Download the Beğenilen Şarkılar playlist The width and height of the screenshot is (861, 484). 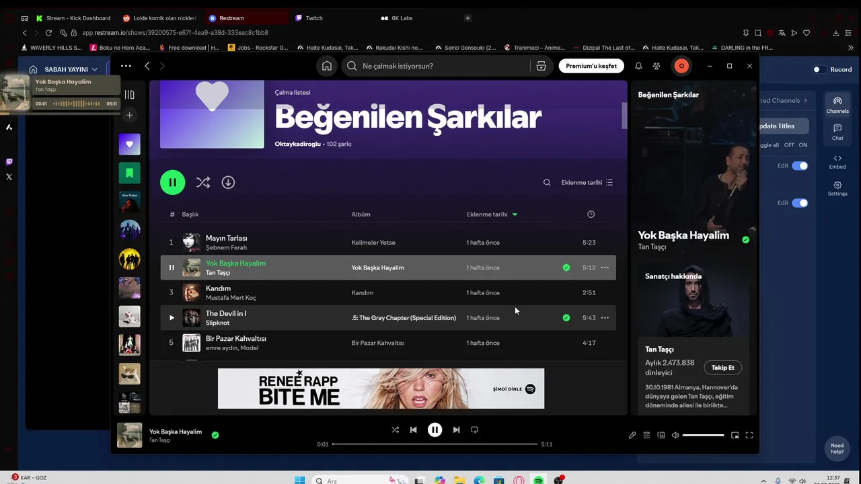pyautogui.click(x=228, y=182)
